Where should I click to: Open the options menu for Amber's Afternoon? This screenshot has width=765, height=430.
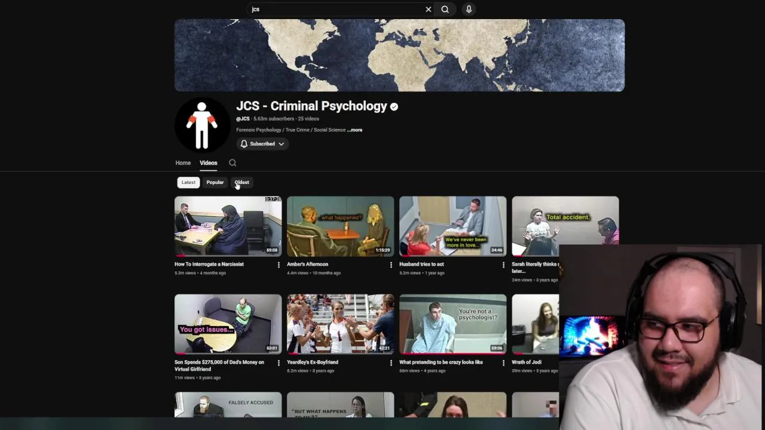tap(391, 265)
